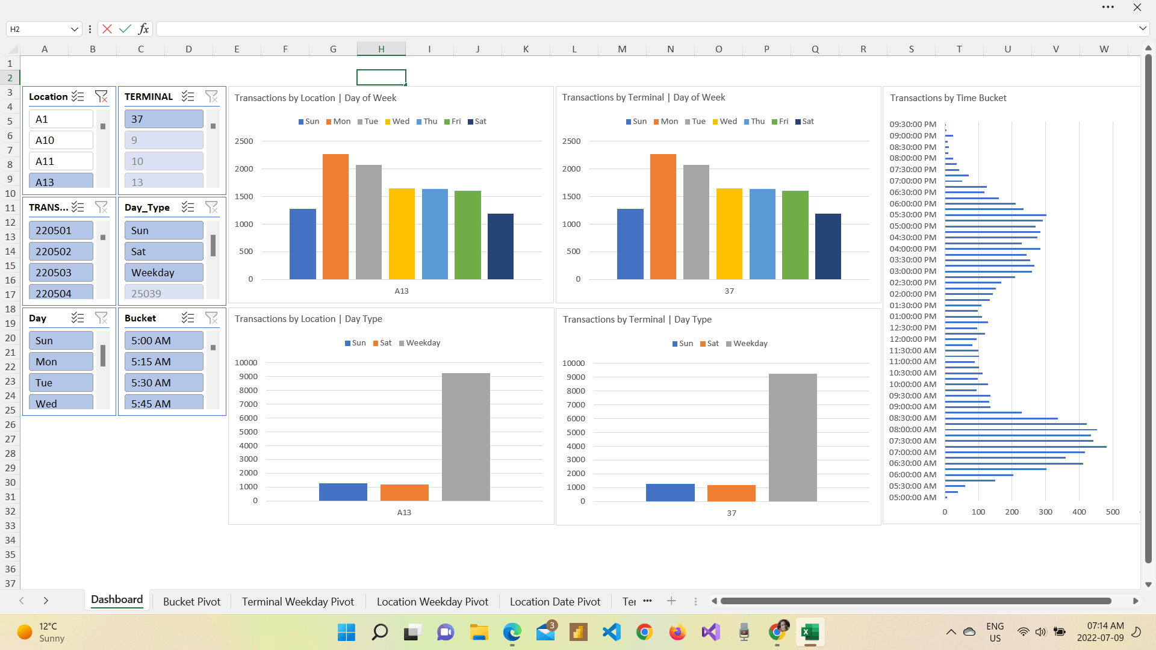Select column H header

click(x=381, y=49)
